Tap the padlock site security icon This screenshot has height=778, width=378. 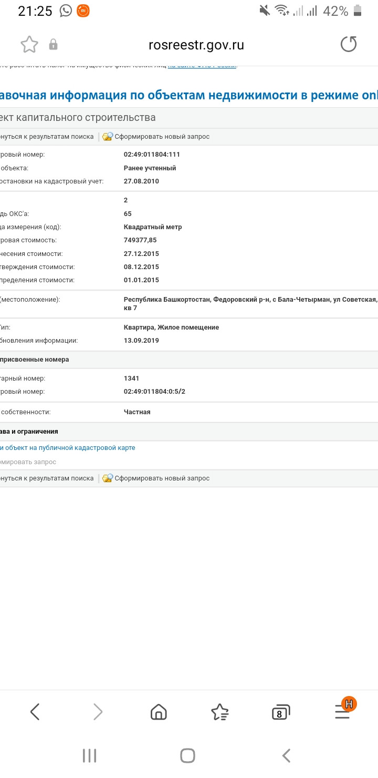pos(53,45)
